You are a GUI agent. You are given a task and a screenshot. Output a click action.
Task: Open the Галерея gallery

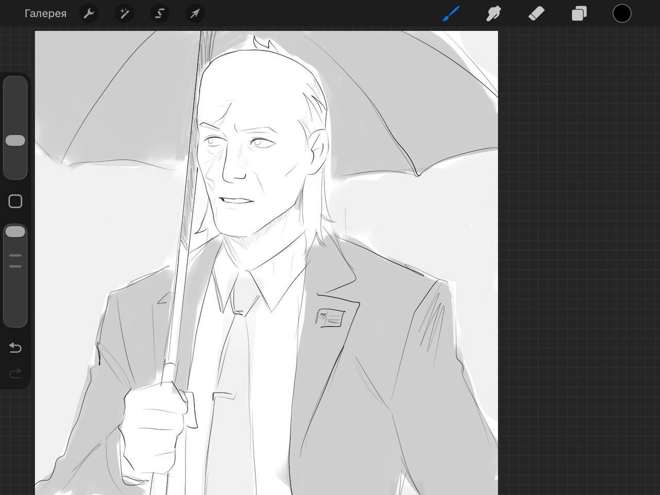click(45, 13)
